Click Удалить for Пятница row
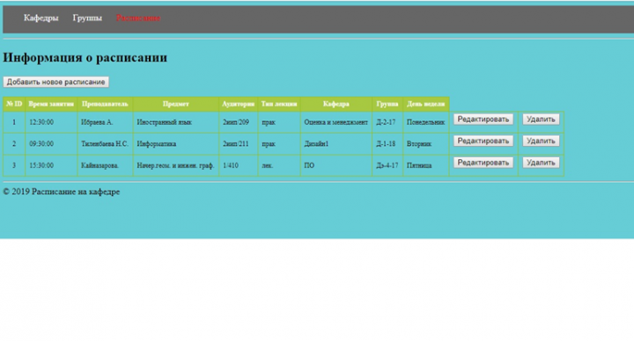Image resolution: width=634 pixels, height=341 pixels. point(541,163)
